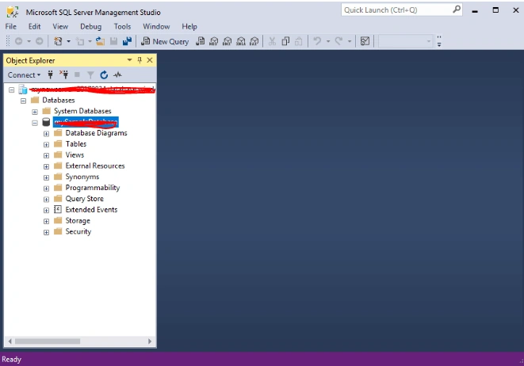
Task: Click the Stop icon in Object Explorer
Action: coord(77,74)
